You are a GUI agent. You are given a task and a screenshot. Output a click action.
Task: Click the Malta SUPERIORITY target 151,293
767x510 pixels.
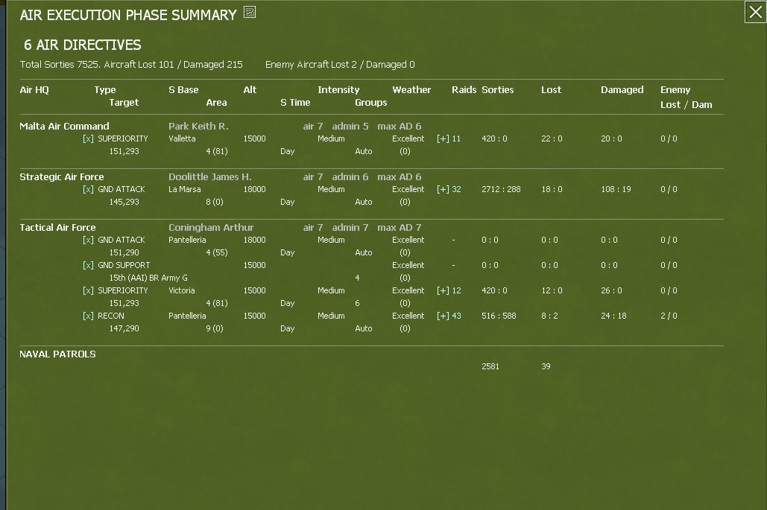(124, 151)
